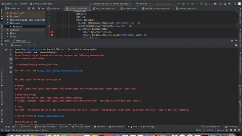Open Project panel settings gear
Image resolution: width=242 pixels, height=136 pixels.
(39, 8)
